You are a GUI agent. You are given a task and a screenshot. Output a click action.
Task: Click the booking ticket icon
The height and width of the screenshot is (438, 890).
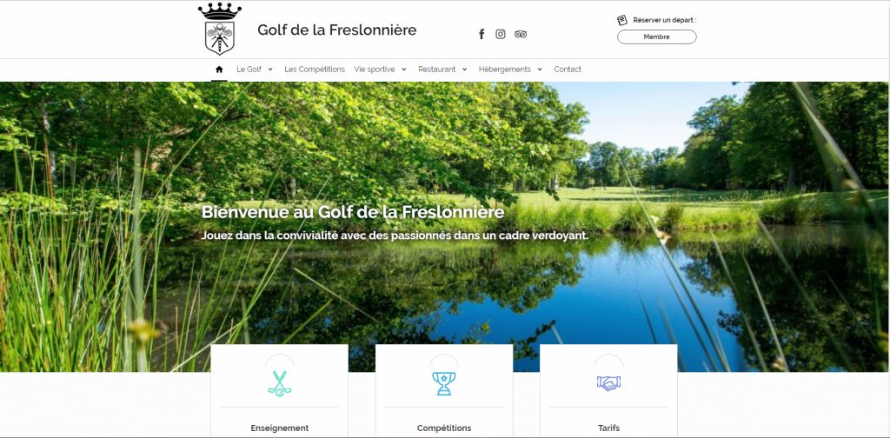pos(622,20)
